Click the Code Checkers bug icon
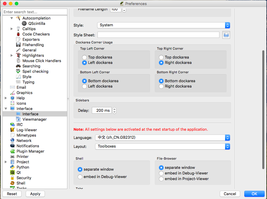The height and width of the screenshot is (199, 267). (x=18, y=34)
